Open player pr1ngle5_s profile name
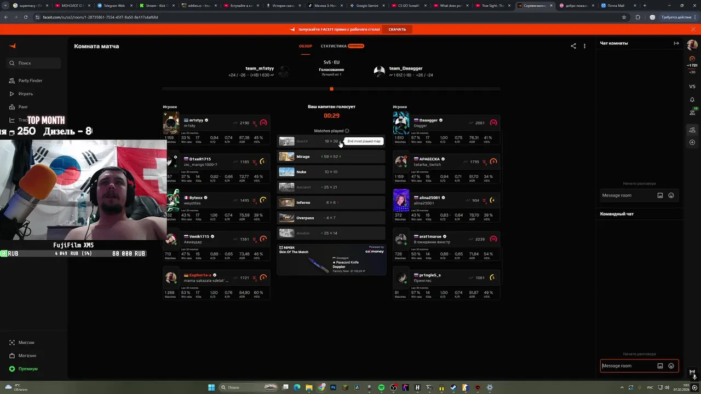The height and width of the screenshot is (394, 701). [430, 275]
